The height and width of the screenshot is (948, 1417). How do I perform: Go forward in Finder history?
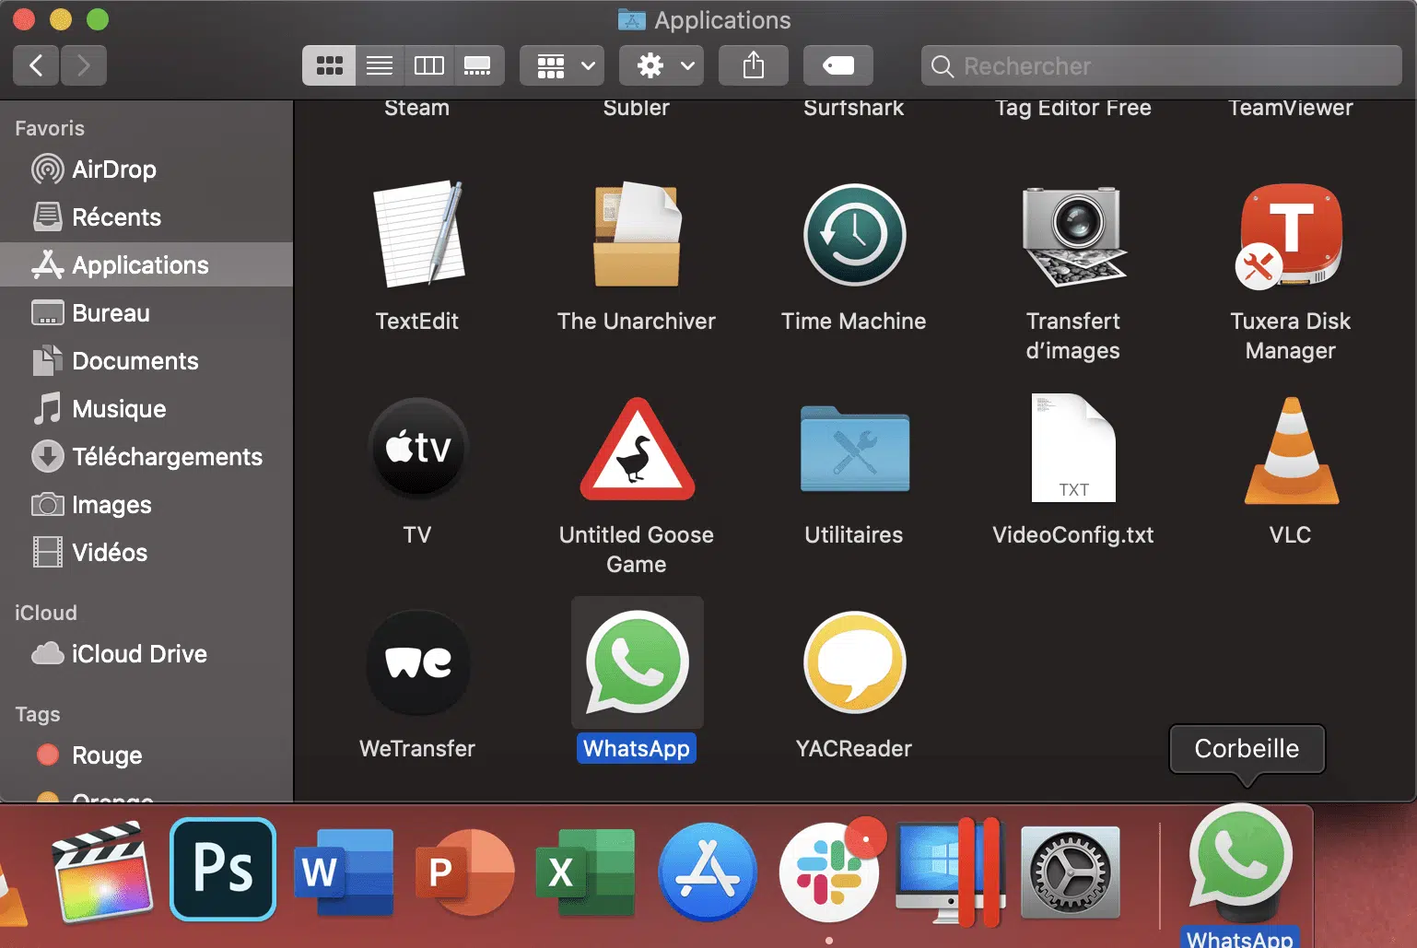click(84, 65)
